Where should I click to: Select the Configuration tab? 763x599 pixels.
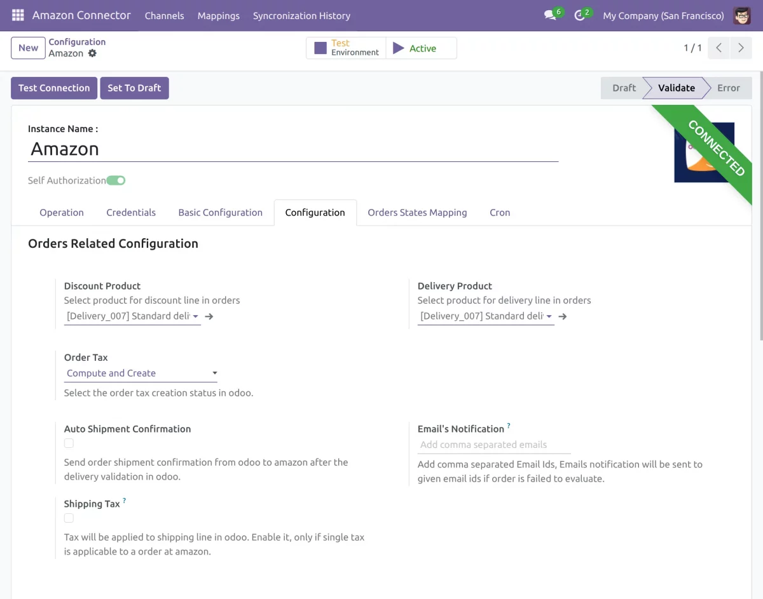pyautogui.click(x=315, y=213)
